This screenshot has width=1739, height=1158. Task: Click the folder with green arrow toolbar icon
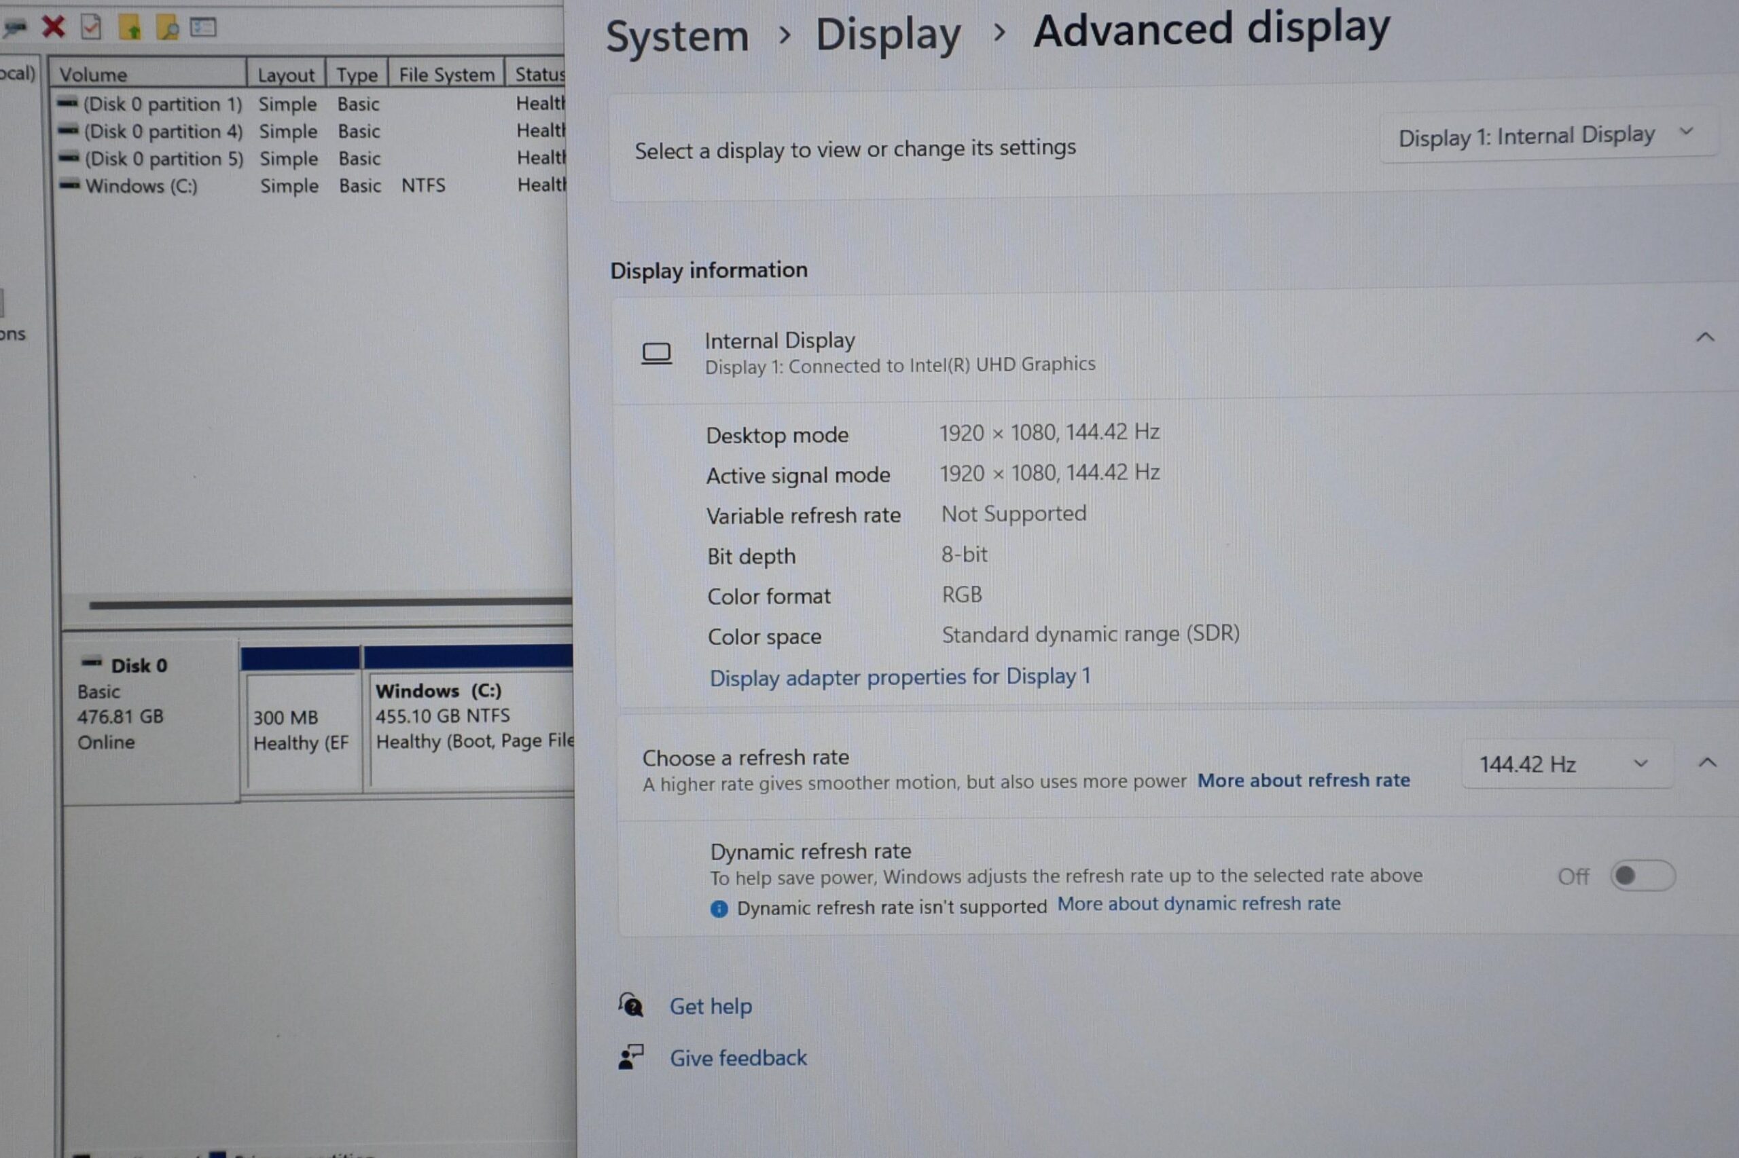[x=129, y=27]
